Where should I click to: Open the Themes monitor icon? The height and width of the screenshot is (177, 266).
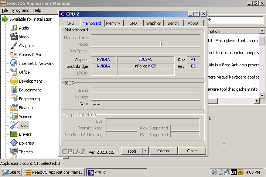click(14, 152)
